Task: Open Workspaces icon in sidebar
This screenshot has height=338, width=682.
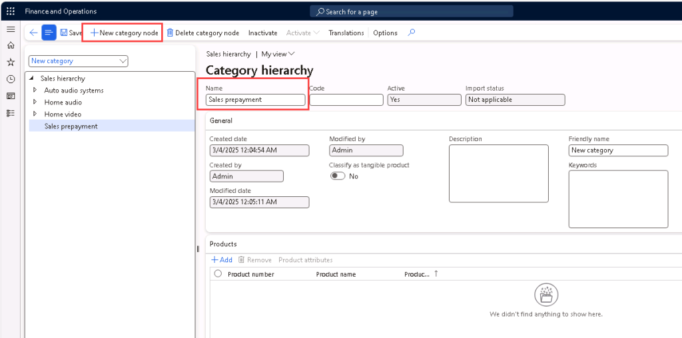Action: tap(10, 96)
